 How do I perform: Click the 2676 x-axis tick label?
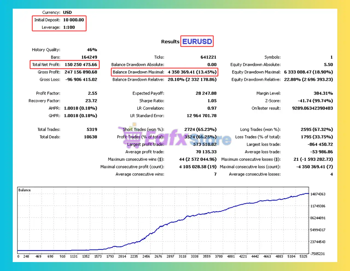tap(158, 257)
